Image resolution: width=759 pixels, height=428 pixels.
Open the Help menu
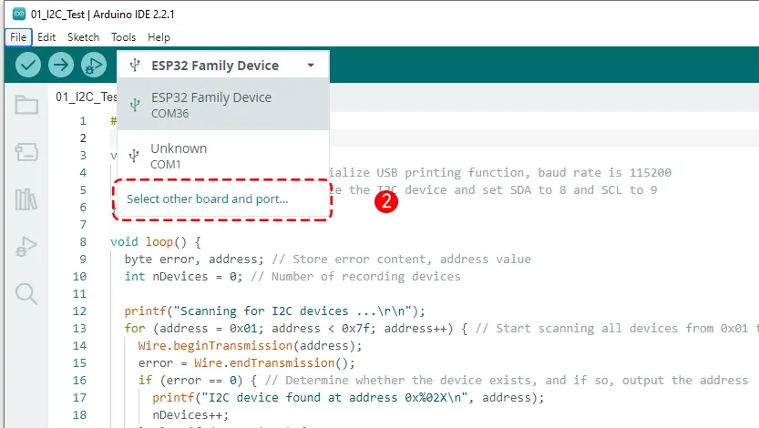[x=159, y=37]
